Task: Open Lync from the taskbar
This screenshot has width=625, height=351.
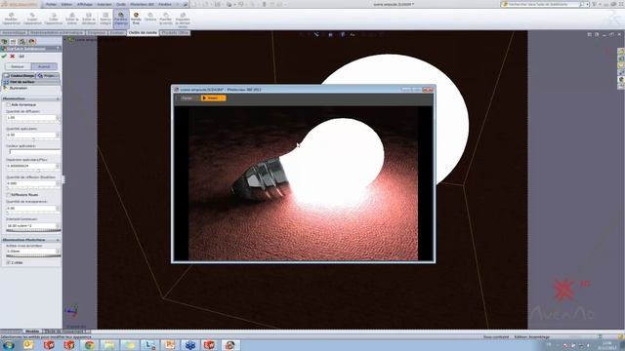Action: 149,344
